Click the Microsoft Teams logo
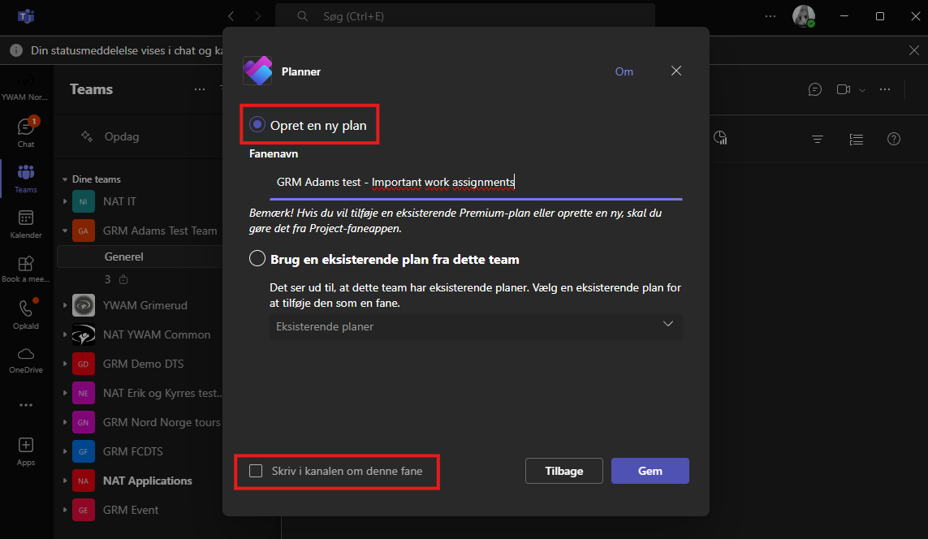This screenshot has height=539, width=928. [26, 16]
